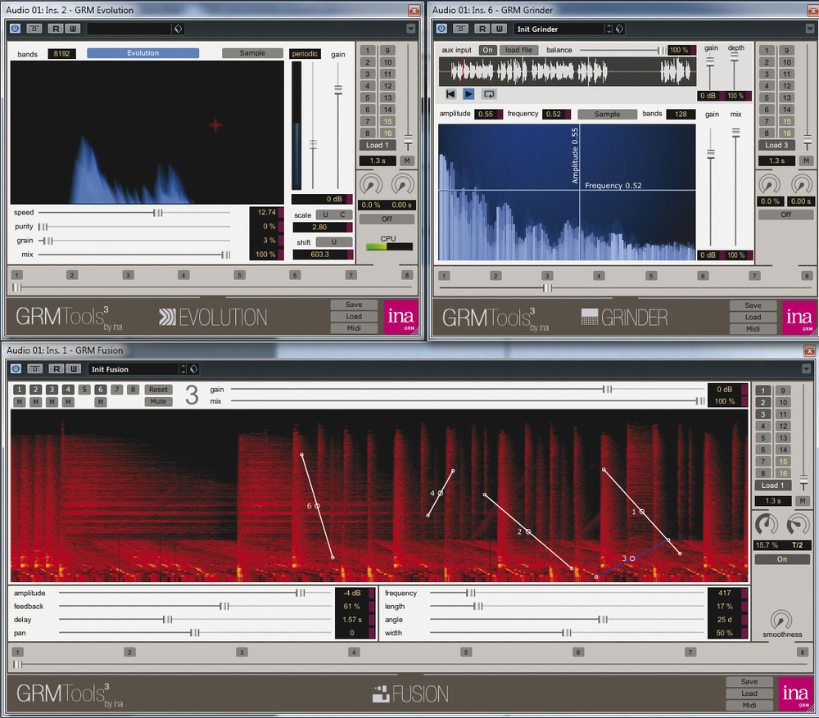
Task: Click the power icon in GRM Fusion
Action: point(16,368)
